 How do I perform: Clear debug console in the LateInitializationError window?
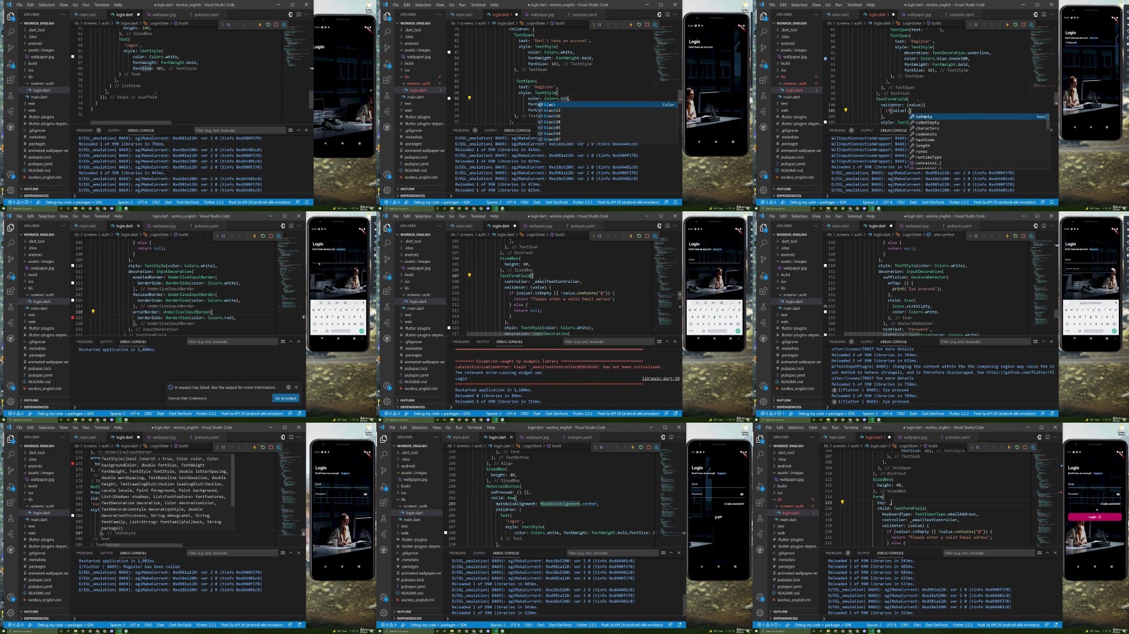point(659,342)
